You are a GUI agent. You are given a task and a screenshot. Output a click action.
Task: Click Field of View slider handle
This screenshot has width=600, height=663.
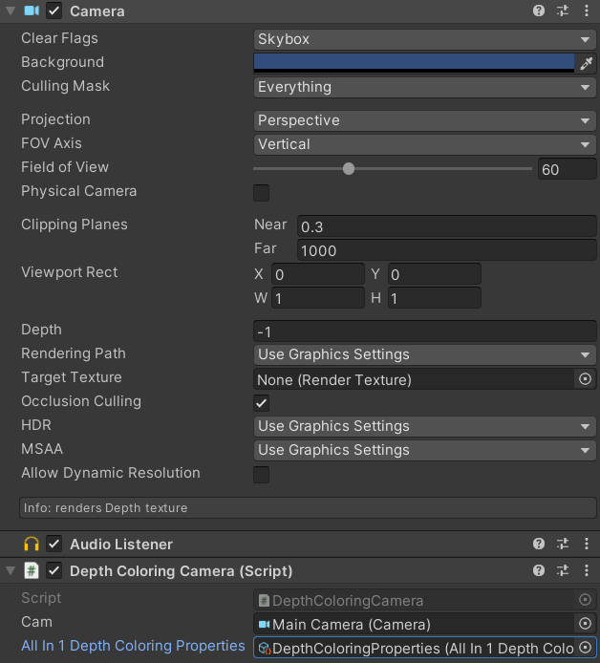(349, 169)
